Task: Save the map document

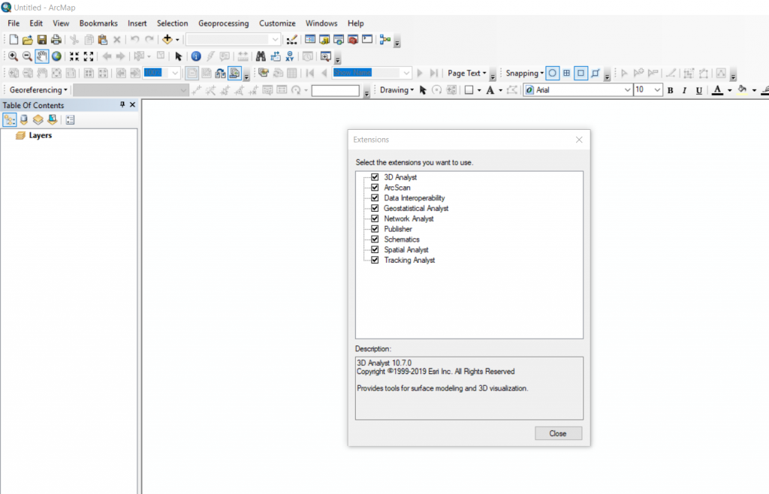Action: click(x=42, y=40)
